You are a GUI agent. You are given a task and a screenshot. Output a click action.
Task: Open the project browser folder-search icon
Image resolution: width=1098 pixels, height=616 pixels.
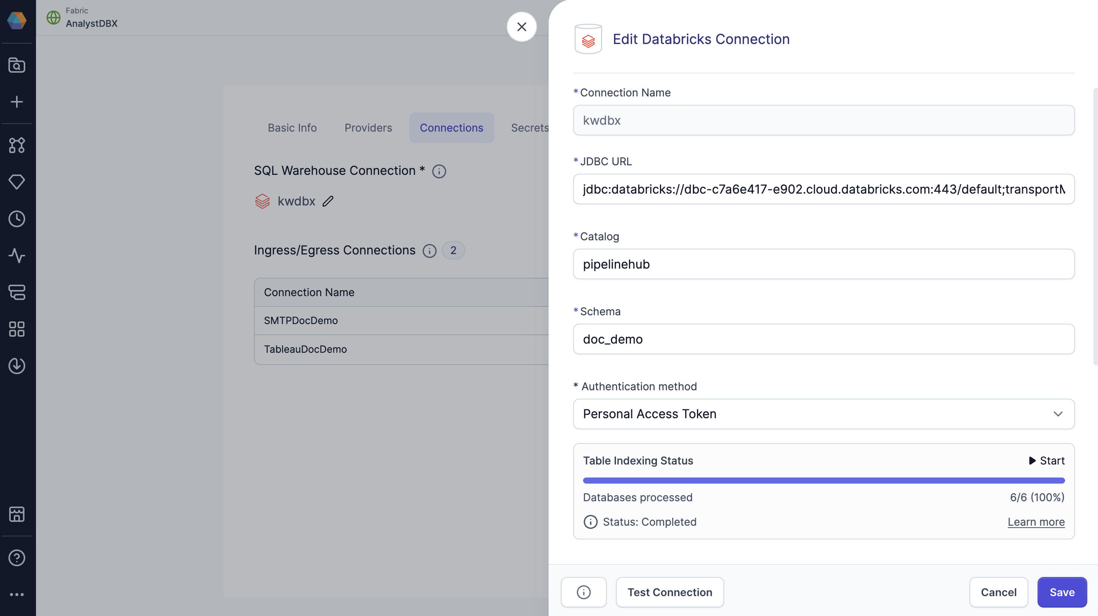(17, 65)
